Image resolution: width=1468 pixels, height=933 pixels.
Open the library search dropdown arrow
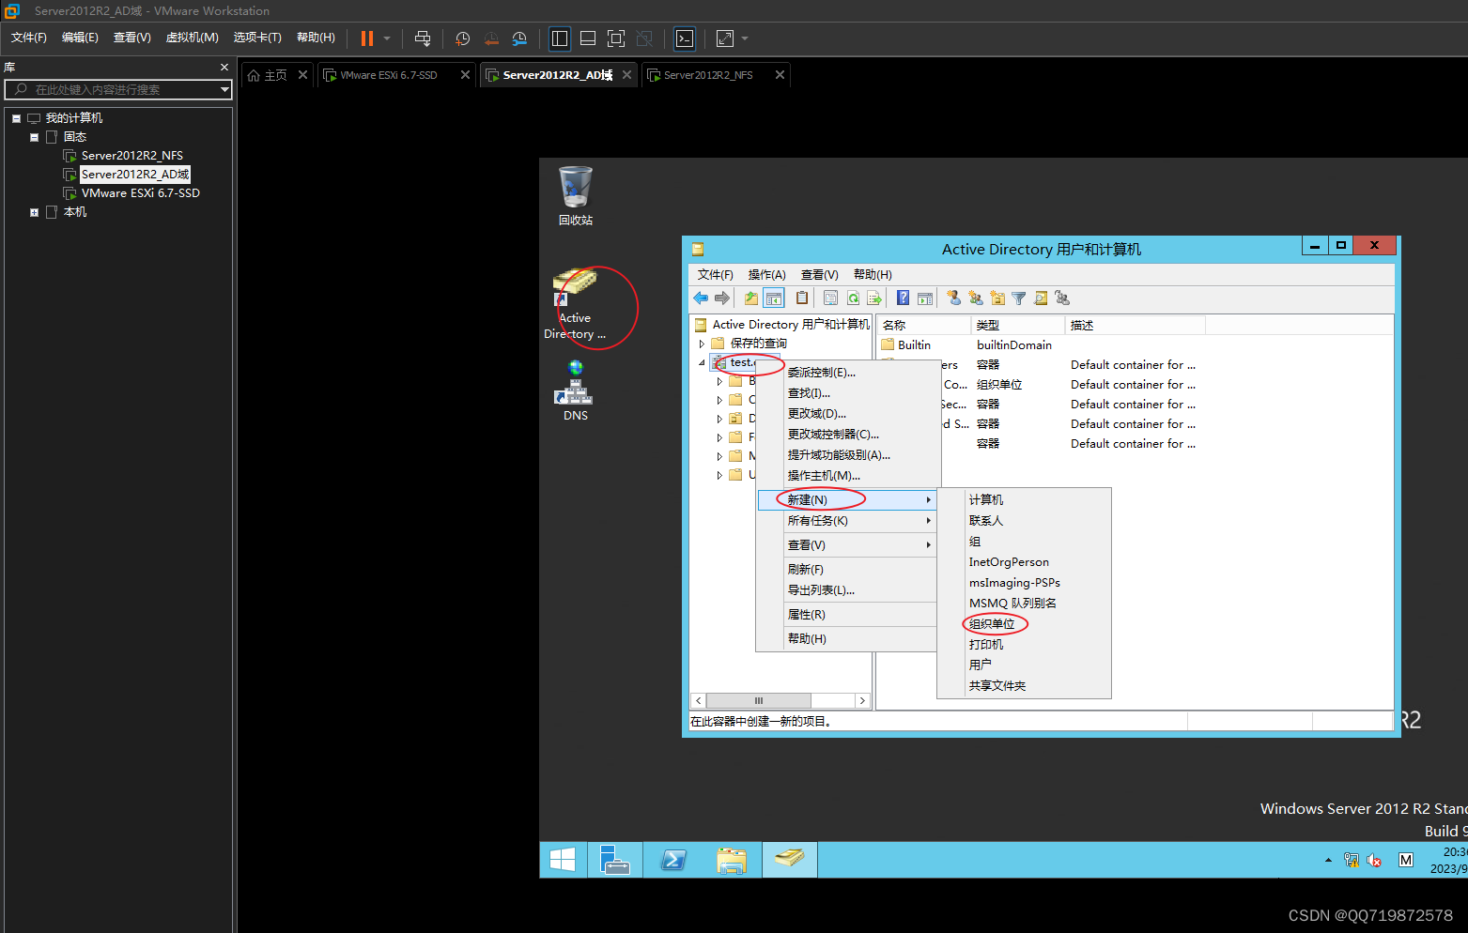tap(224, 89)
